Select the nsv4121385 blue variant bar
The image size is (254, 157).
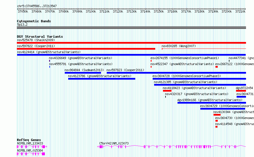coord(200,85)
